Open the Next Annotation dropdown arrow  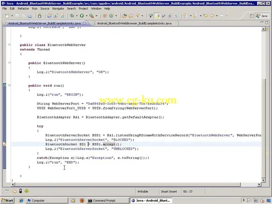pos(191,16)
